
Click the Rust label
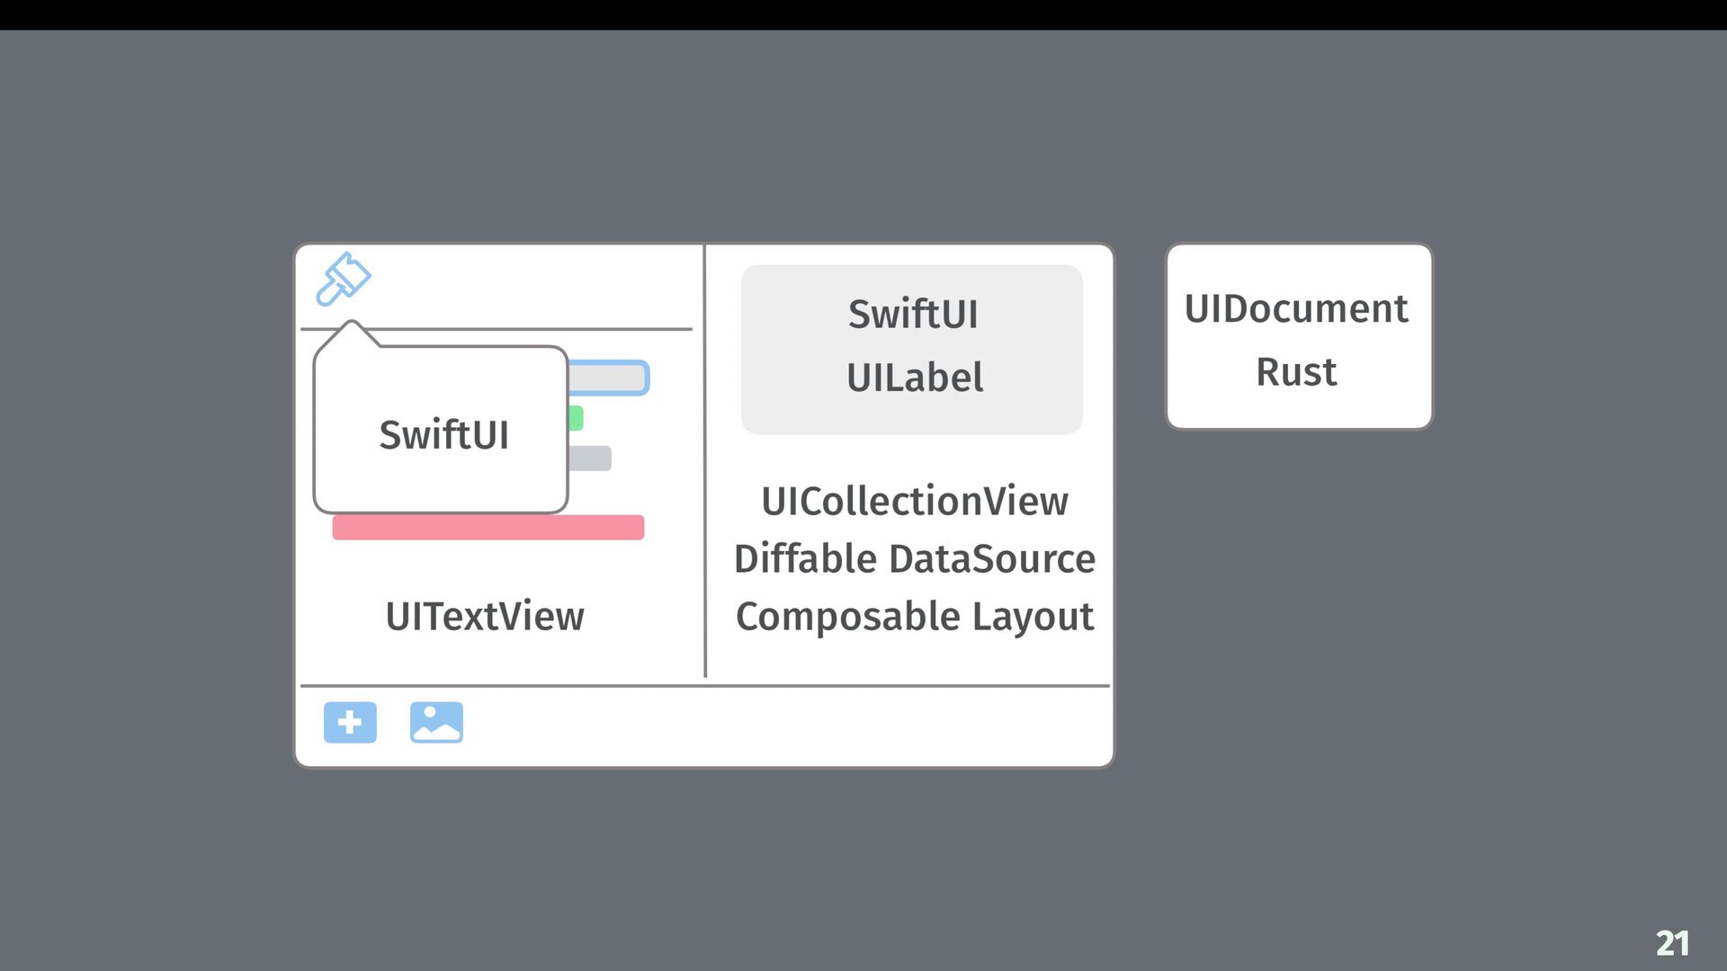tap(1296, 371)
